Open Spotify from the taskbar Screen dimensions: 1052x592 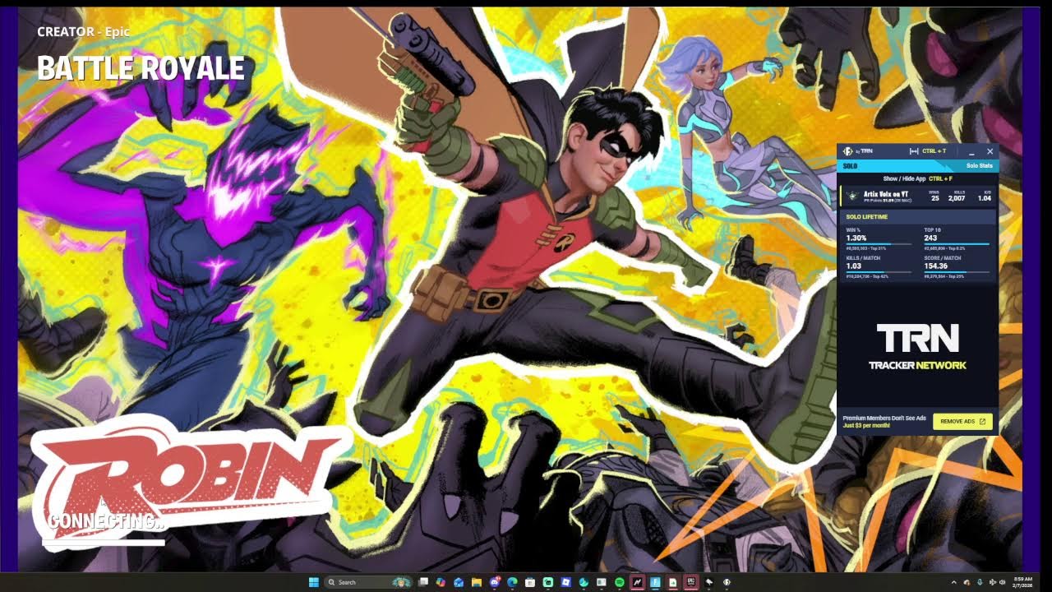(x=620, y=582)
